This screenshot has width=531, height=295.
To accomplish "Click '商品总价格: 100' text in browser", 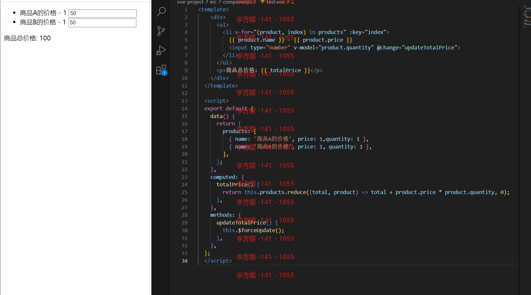I will pos(27,38).
